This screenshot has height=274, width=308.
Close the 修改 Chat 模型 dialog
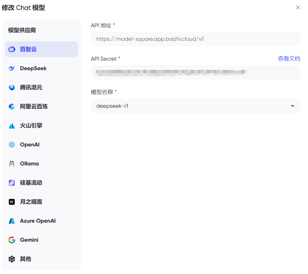click(298, 7)
